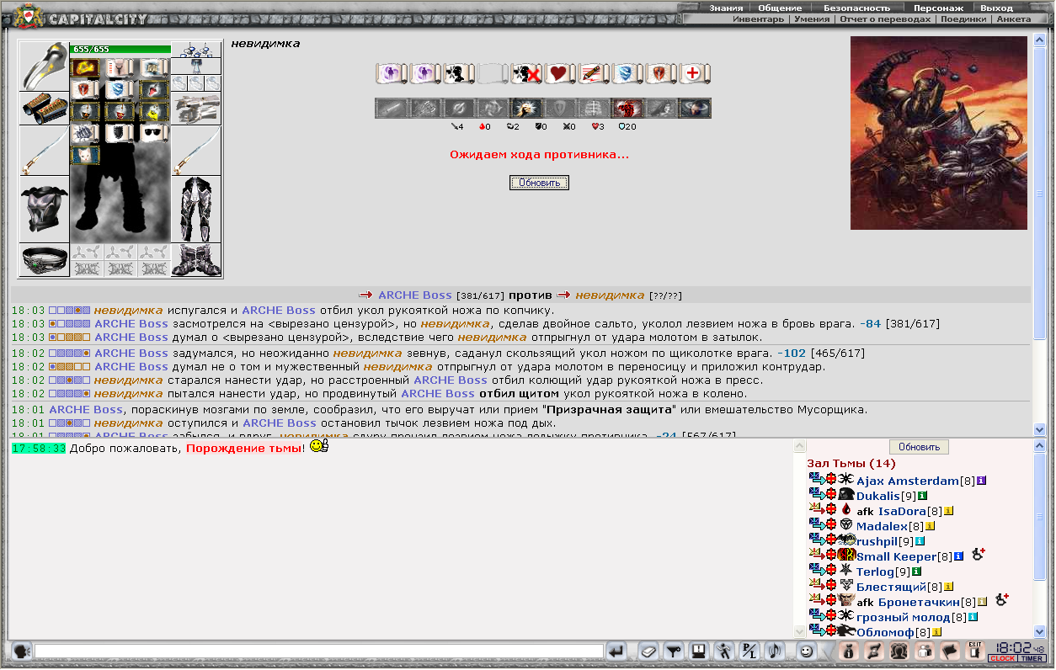Open the Общение menu
This screenshot has height=670, width=1056.
coord(780,8)
